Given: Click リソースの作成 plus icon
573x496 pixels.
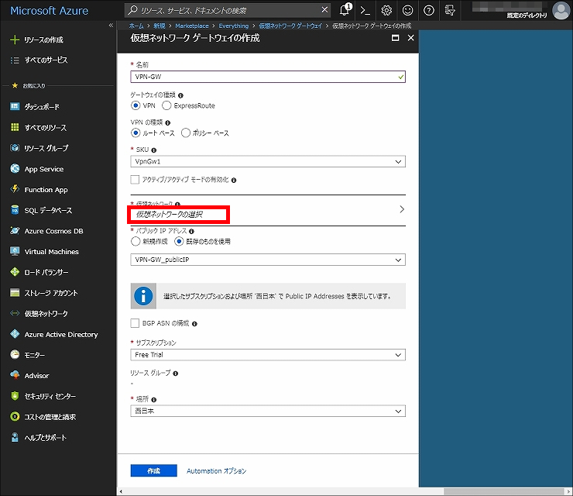Looking at the screenshot, I should 15,40.
